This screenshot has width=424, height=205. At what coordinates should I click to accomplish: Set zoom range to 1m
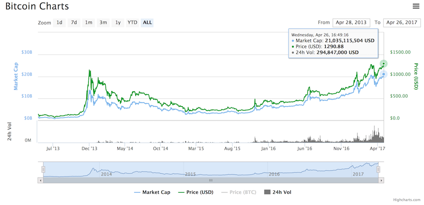click(x=89, y=23)
